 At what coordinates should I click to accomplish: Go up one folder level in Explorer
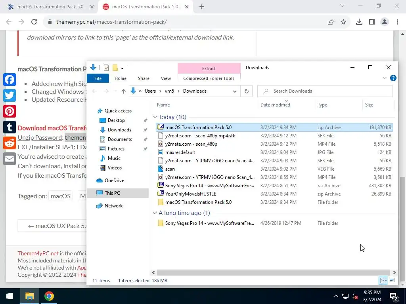(124, 91)
